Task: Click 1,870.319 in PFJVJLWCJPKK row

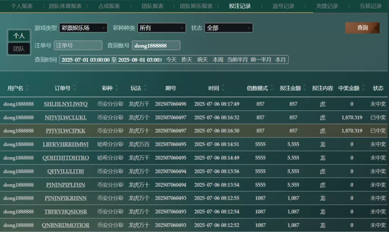Action: pos(352,131)
